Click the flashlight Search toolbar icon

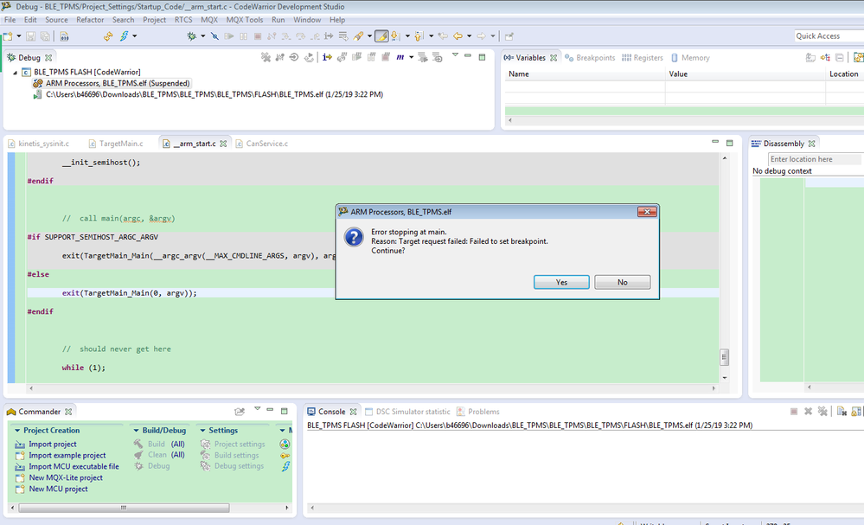coord(358,36)
